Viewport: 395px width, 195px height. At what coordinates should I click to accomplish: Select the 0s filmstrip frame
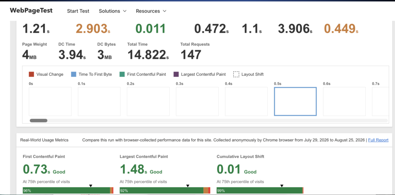click(50, 102)
